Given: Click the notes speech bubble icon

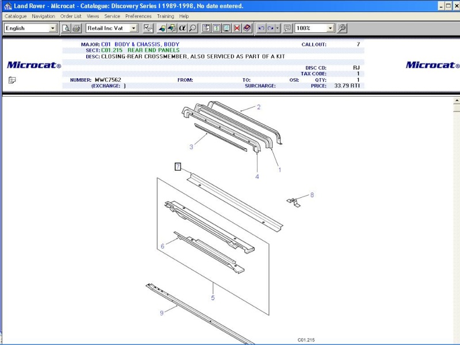Looking at the screenshot, I should 287,28.
